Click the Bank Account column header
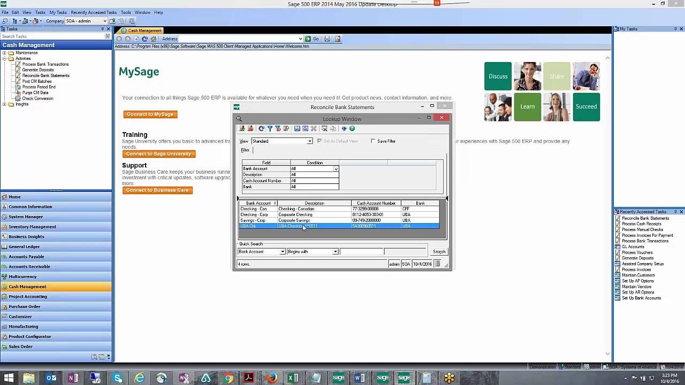Image resolution: width=685 pixels, height=385 pixels. coord(258,203)
